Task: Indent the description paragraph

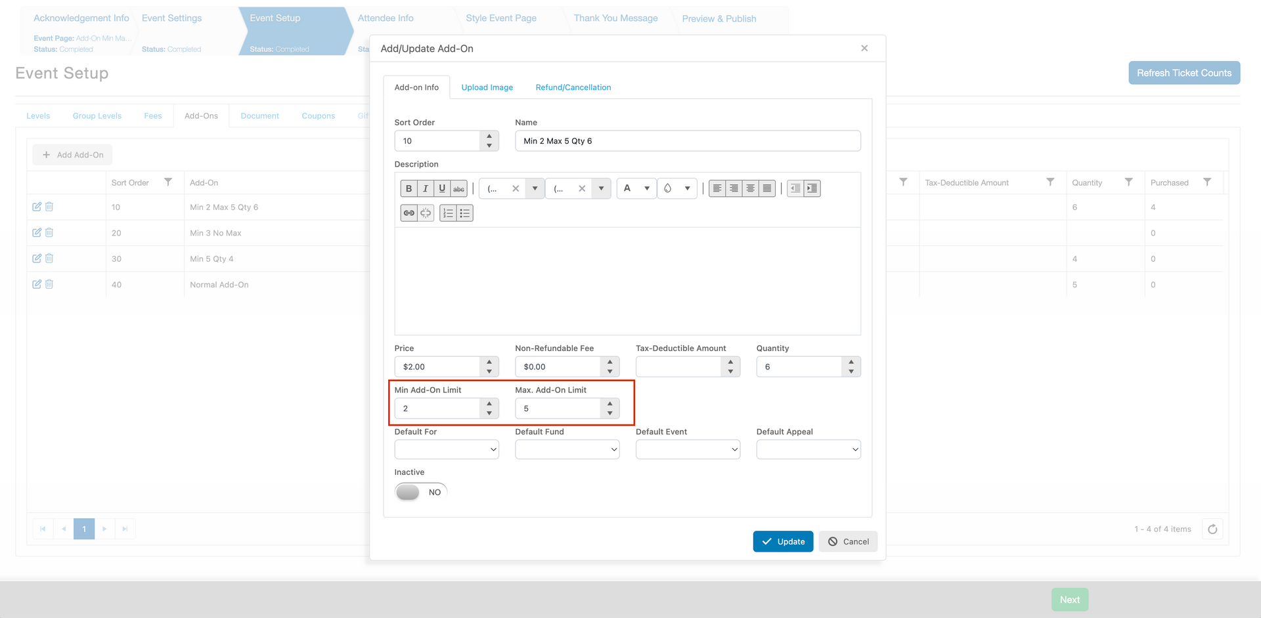Action: tap(812, 189)
